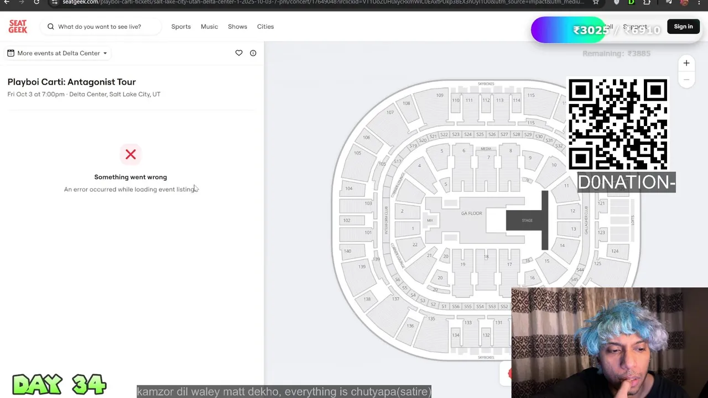Open the Sports menu

(x=181, y=27)
